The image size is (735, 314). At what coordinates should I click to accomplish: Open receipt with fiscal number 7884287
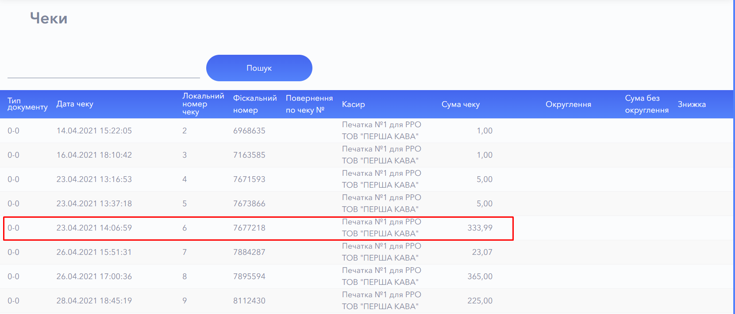pos(249,252)
